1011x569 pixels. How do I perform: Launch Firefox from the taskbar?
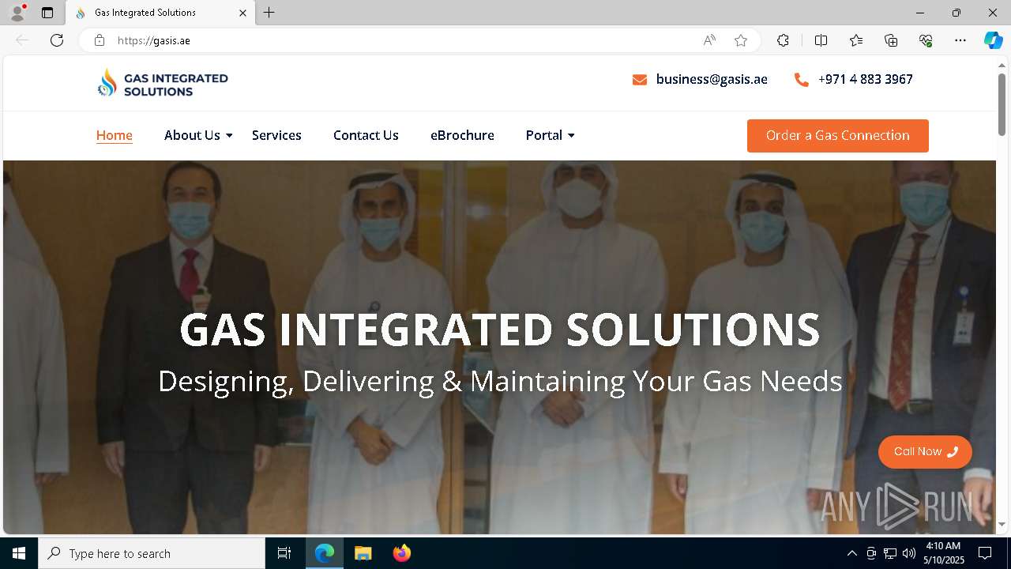point(401,553)
